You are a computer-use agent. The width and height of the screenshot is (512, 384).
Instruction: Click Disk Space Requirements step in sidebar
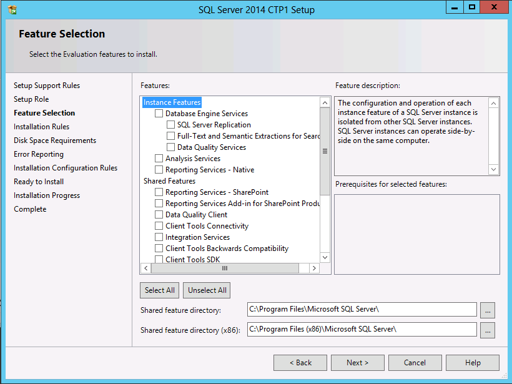[55, 140]
